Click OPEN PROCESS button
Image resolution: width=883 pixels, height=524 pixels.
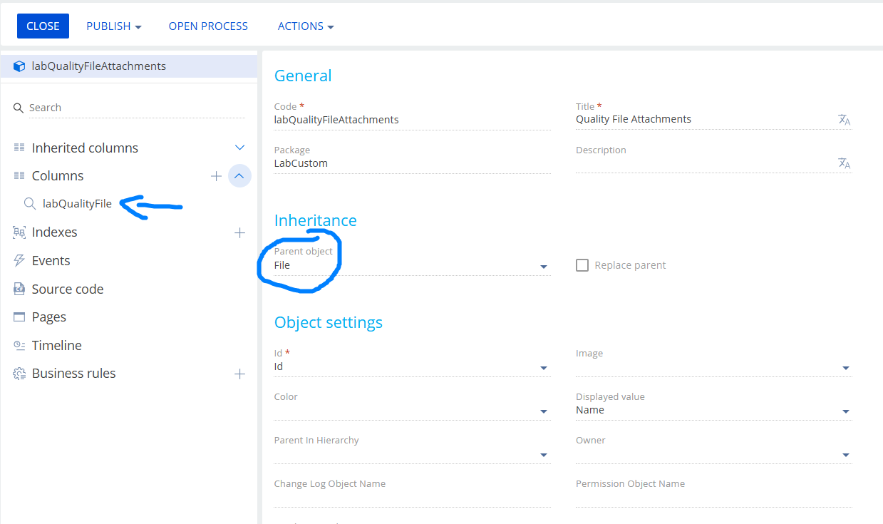(x=208, y=26)
